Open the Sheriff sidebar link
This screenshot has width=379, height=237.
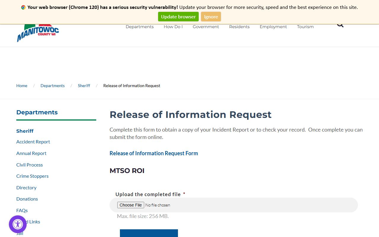tap(25, 131)
